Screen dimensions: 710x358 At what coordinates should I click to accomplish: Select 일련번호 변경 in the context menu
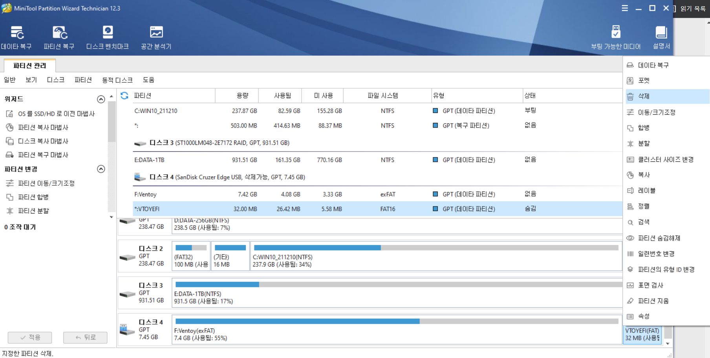click(x=668, y=254)
